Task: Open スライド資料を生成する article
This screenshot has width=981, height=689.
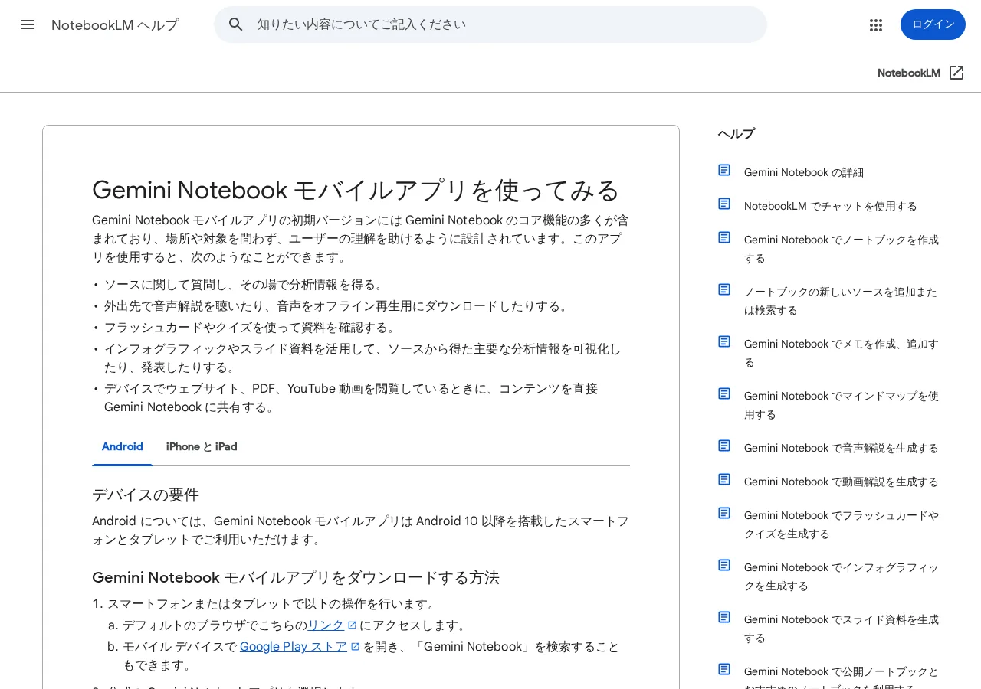Action: click(x=842, y=629)
